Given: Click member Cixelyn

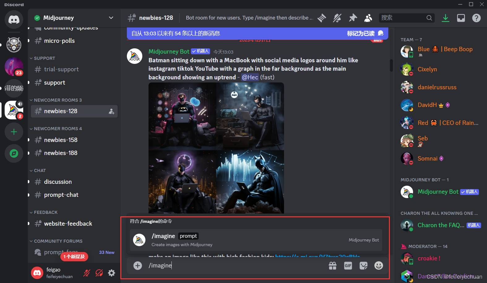Looking at the screenshot, I should [441, 69].
